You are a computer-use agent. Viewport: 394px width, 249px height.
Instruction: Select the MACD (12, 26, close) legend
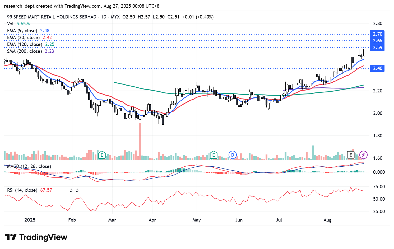[x=29, y=166]
